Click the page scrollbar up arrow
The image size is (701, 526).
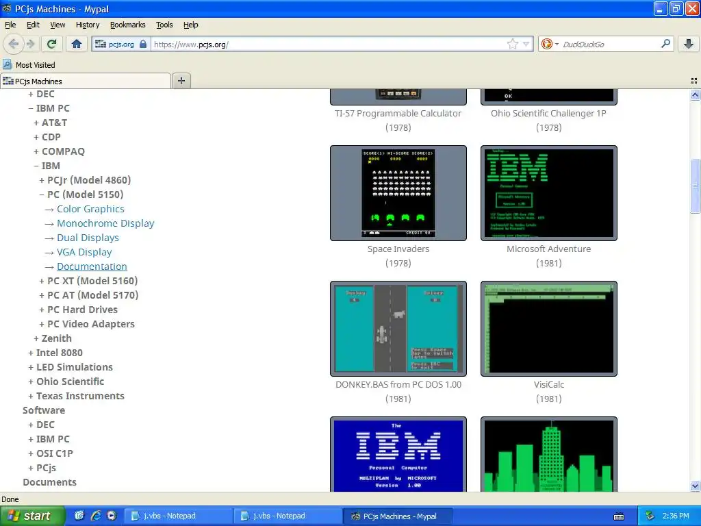[696, 95]
